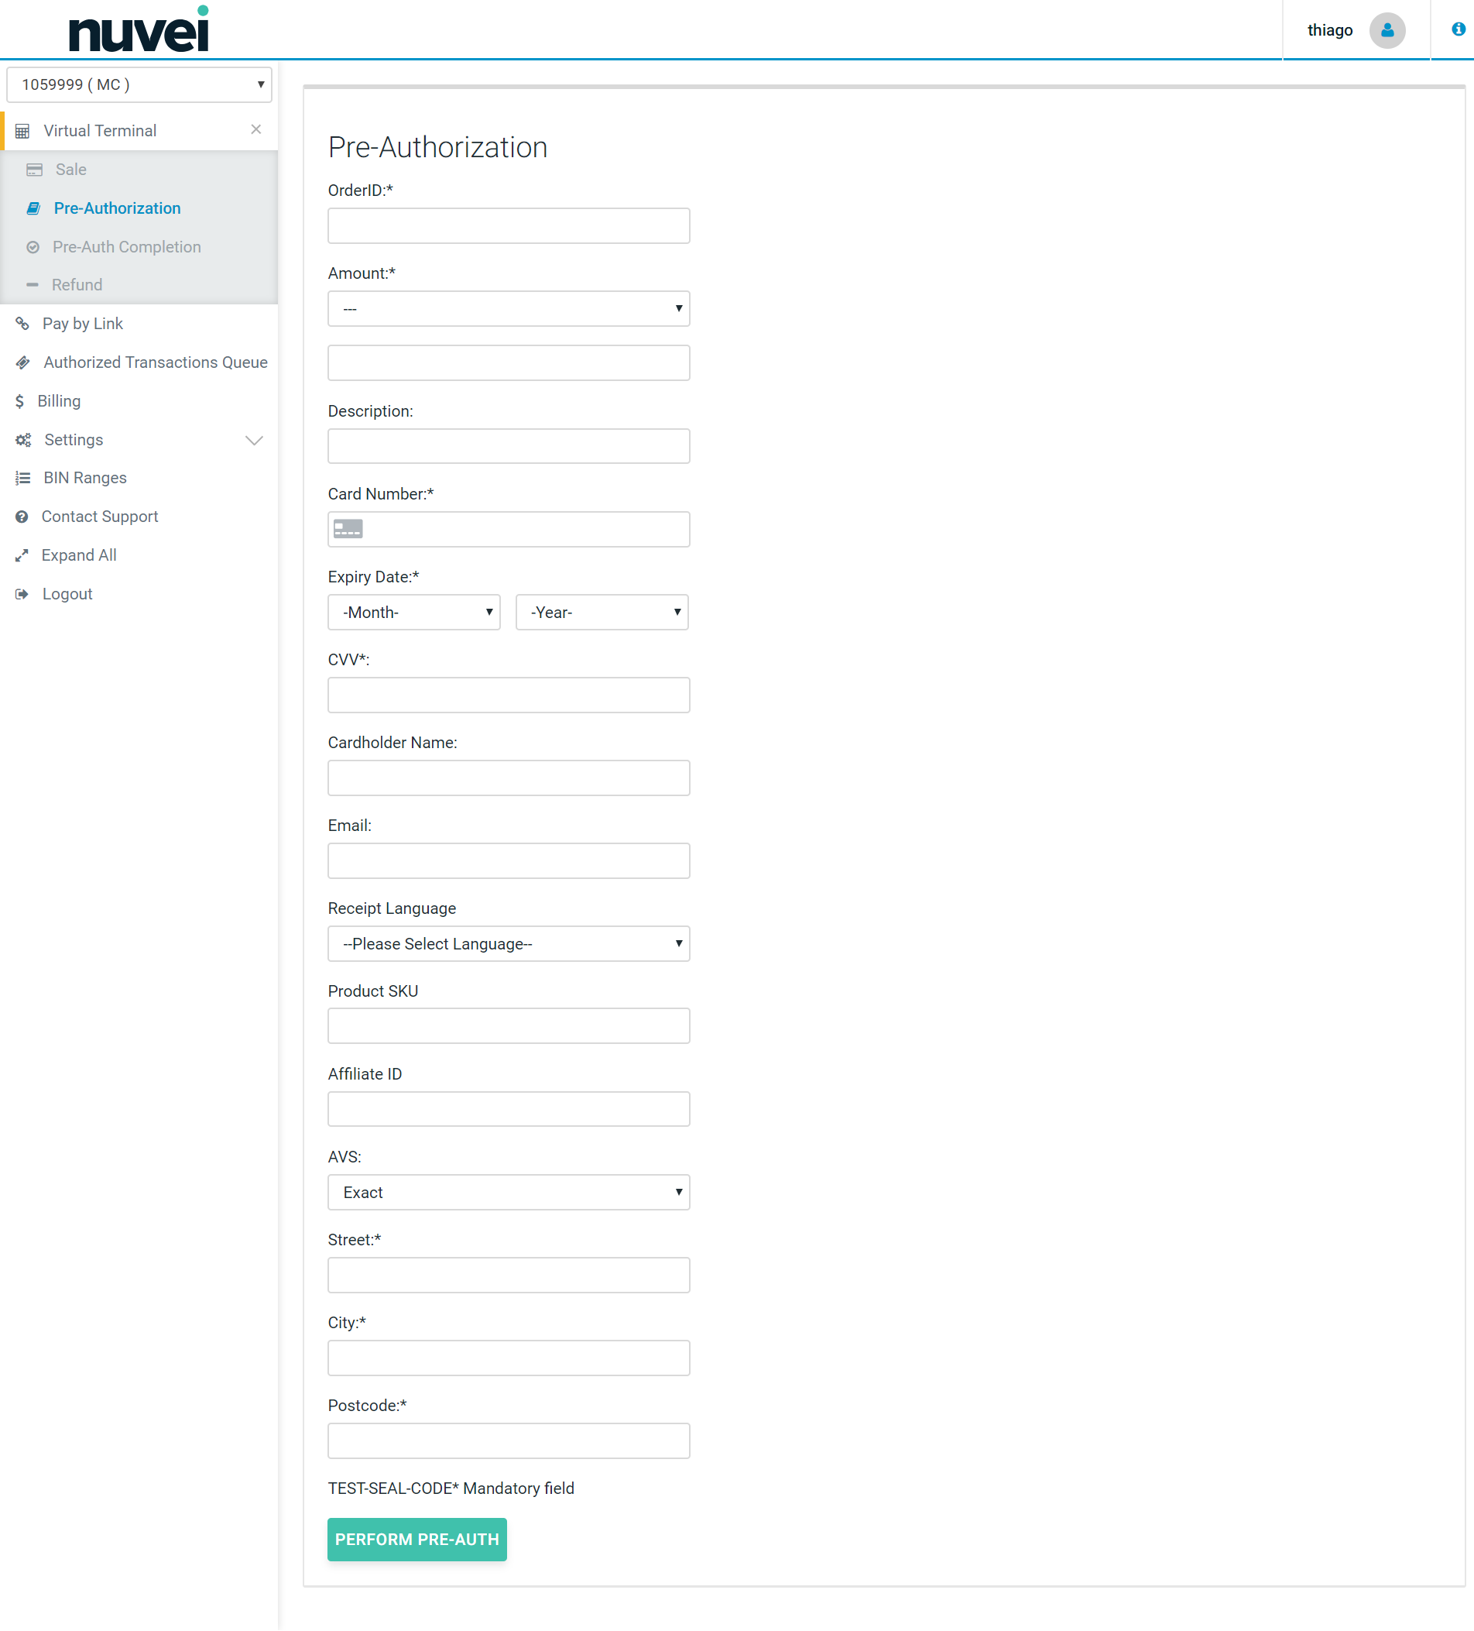The width and height of the screenshot is (1474, 1631).
Task: Click the Logout arrow icon
Action: tap(22, 594)
